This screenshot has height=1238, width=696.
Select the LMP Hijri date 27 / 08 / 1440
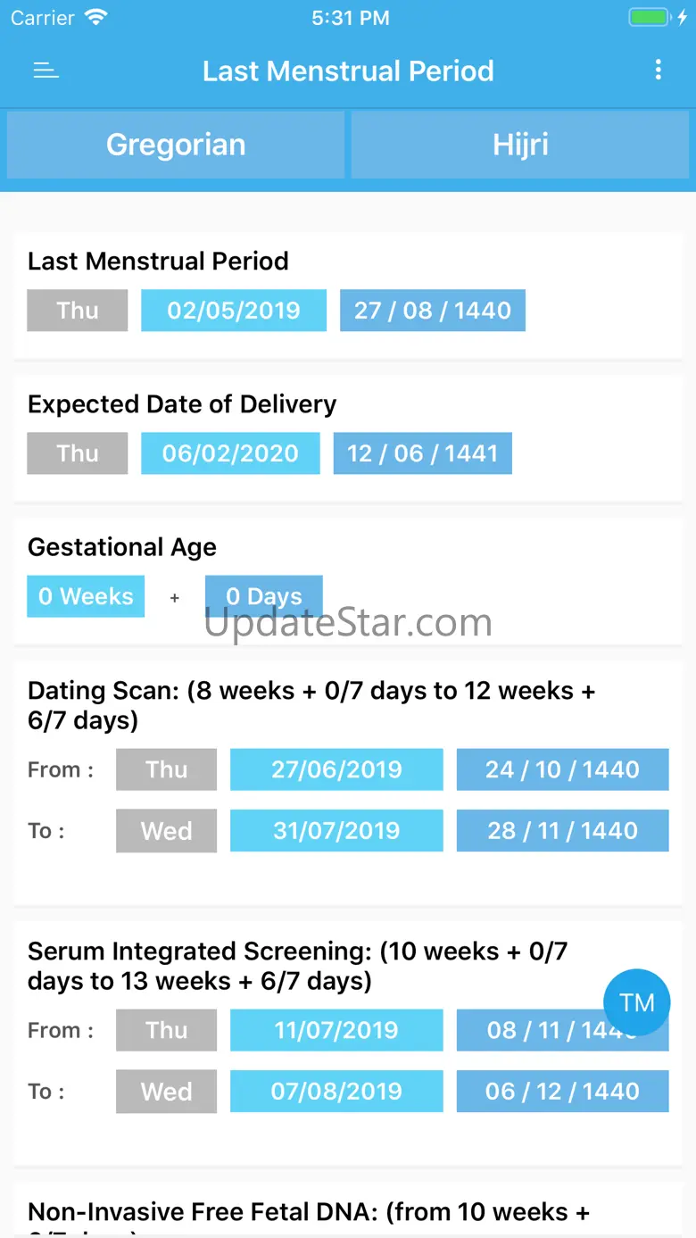click(433, 311)
